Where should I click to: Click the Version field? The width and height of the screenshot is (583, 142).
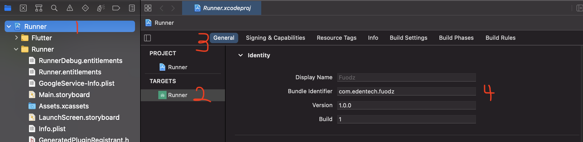click(x=406, y=105)
